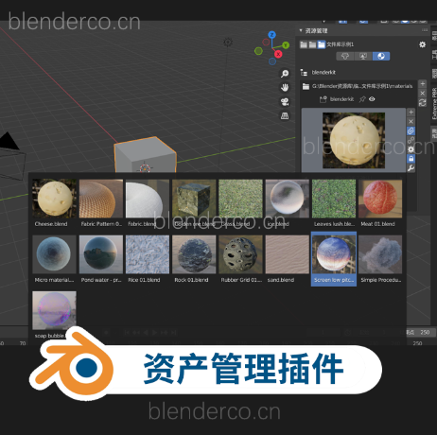Click the red X axis on navigation gizmo
This screenshot has width=437, height=435.
(x=278, y=54)
